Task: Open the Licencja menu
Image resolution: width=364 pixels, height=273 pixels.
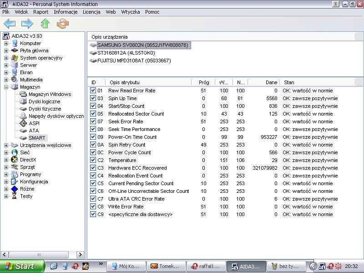Action: click(91, 12)
